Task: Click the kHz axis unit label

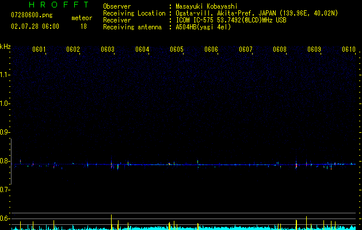Action: (5, 47)
